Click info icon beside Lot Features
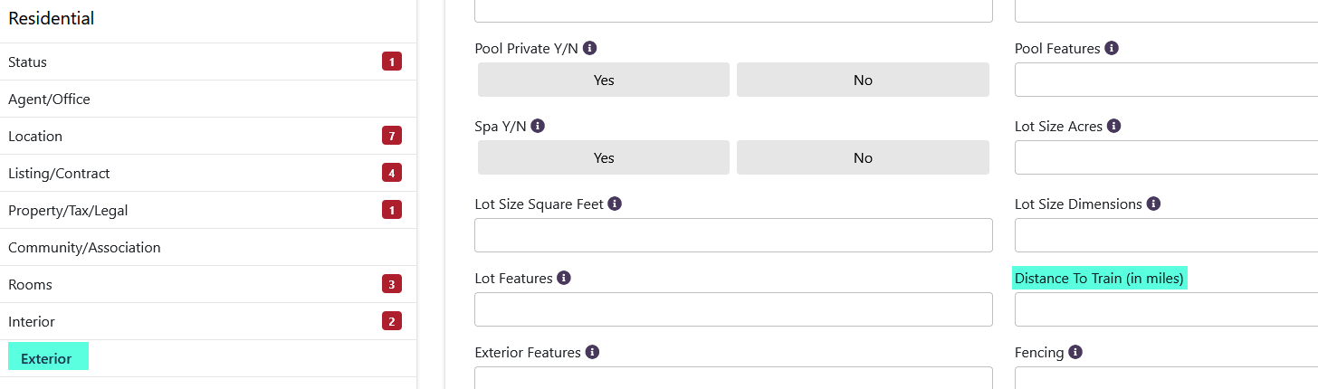Image resolution: width=1318 pixels, height=389 pixels. tap(564, 278)
